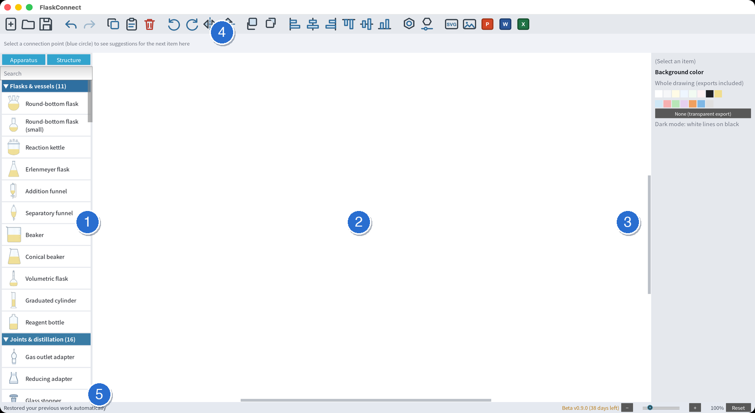This screenshot has width=755, height=413.
Task: Export the drawing to PowerPoint
Action: (x=487, y=24)
